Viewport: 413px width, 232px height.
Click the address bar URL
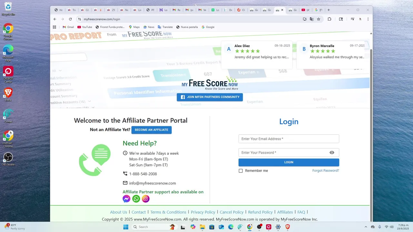102,19
